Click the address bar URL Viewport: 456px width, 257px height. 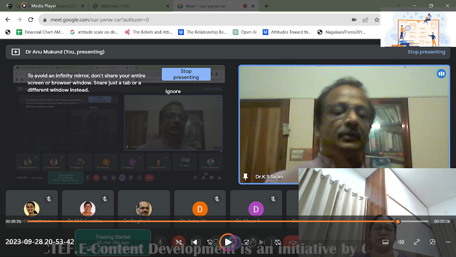pyautogui.click(x=99, y=20)
